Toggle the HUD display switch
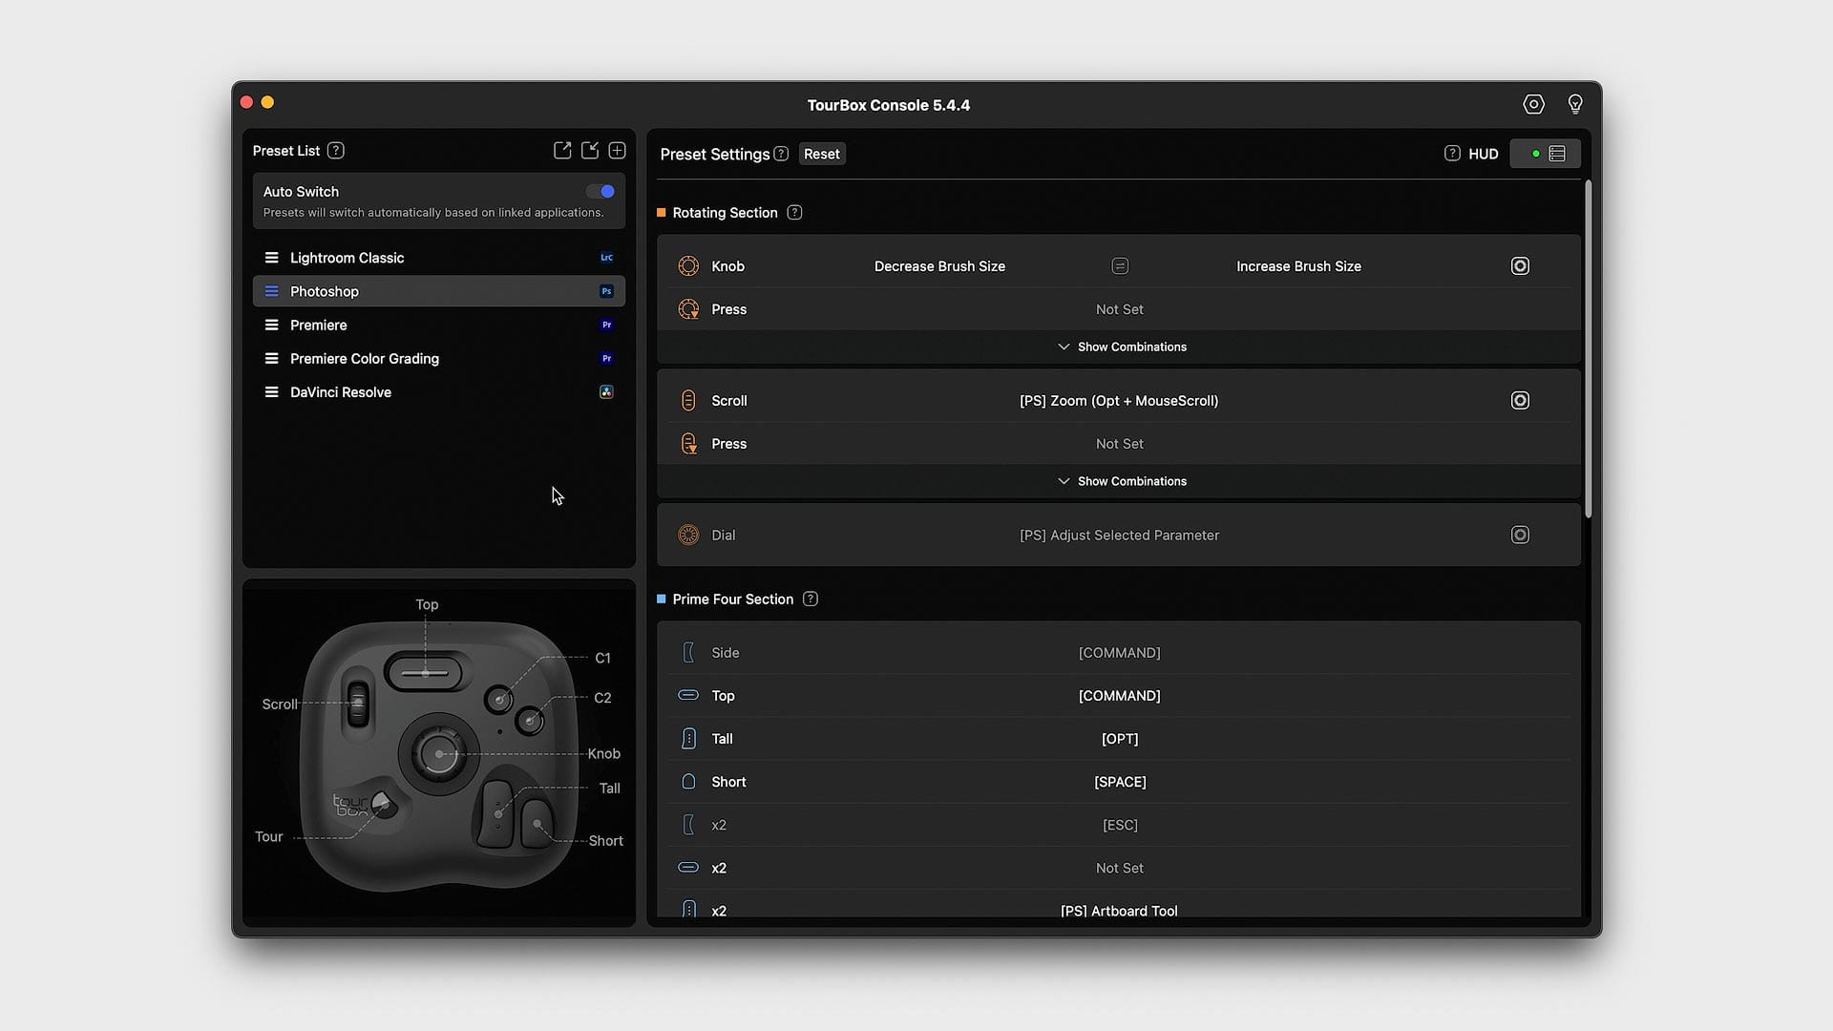This screenshot has height=1031, width=1833. pos(1545,153)
